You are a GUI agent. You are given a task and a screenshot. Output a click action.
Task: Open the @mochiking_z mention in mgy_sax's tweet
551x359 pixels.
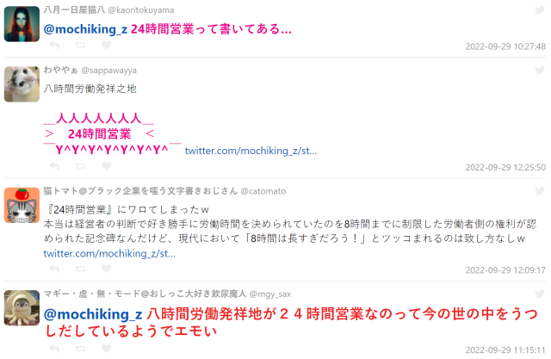93,314
